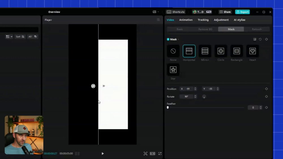283x159 pixels.
Task: Adjust the Feather stepper arrows
Action: click(261, 108)
